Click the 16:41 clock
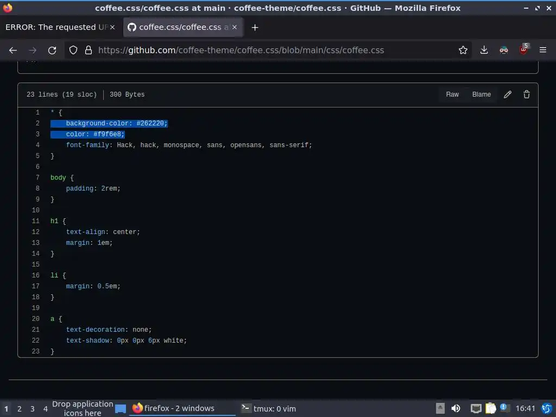556x417 pixels. (x=525, y=408)
